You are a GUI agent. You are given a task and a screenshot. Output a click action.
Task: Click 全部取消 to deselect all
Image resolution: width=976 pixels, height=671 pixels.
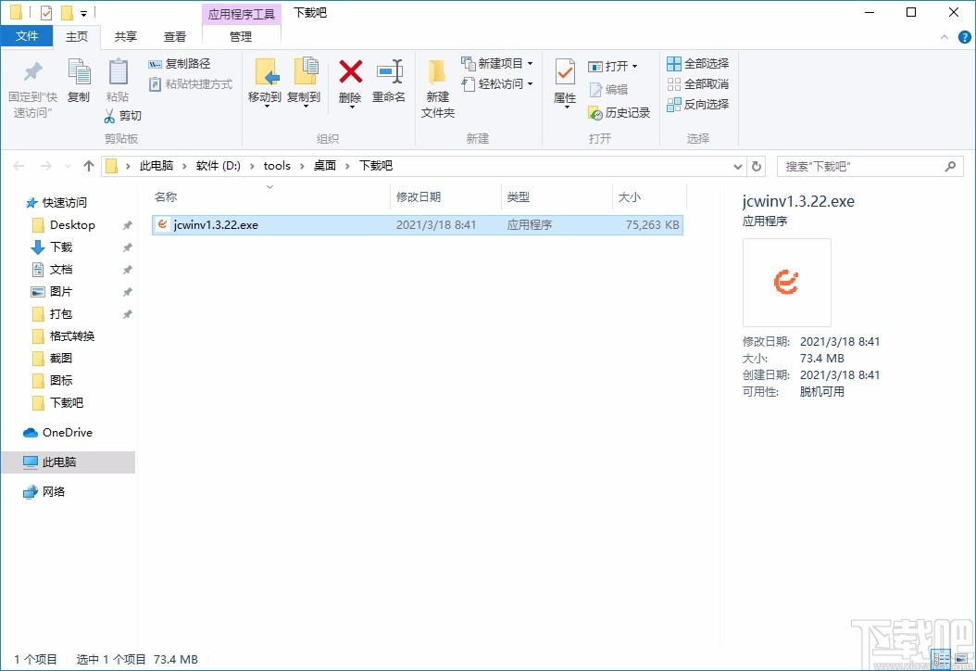[697, 83]
